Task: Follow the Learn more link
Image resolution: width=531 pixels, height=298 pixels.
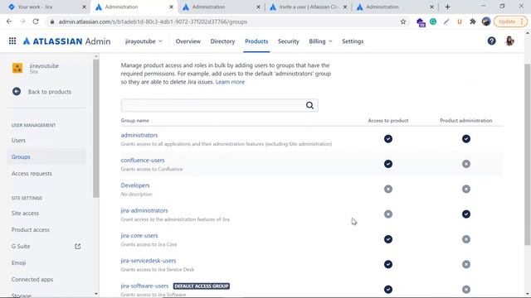Action: 230,82
